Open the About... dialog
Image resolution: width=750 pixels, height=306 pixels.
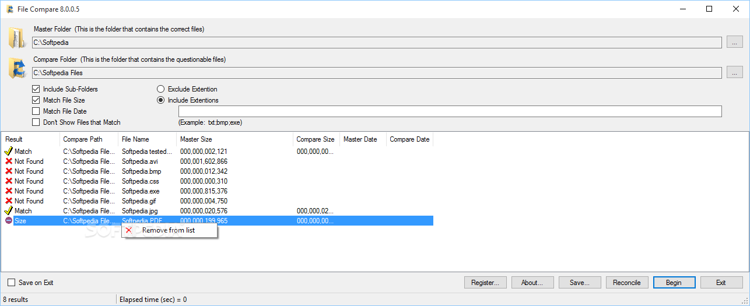(x=532, y=283)
